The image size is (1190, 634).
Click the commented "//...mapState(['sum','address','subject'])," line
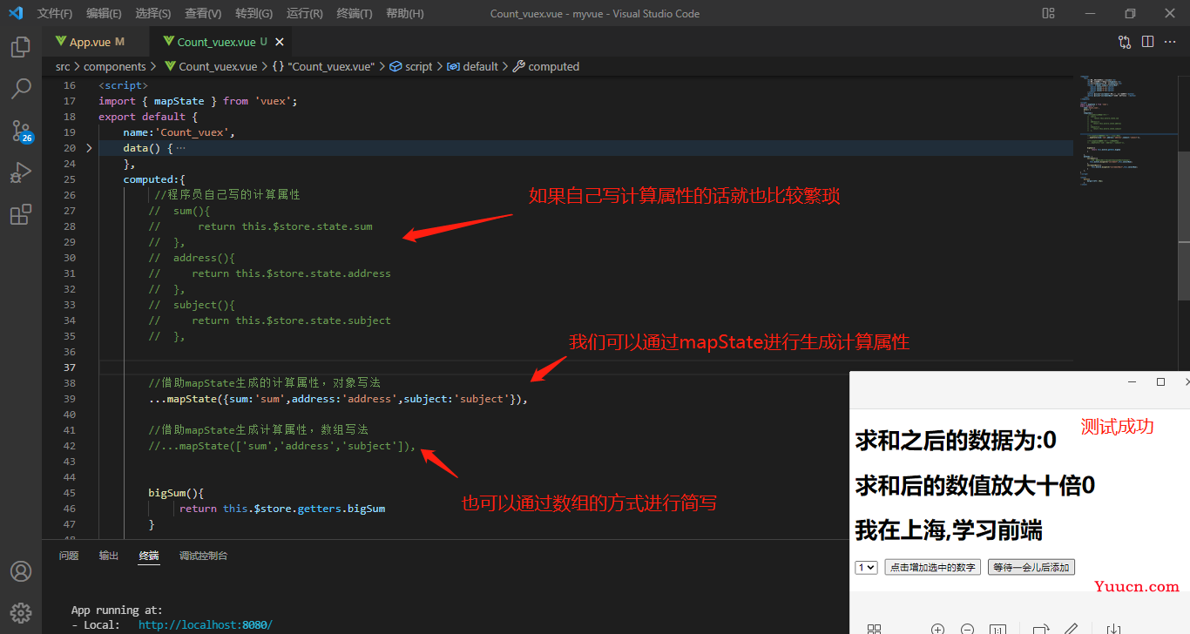282,446
